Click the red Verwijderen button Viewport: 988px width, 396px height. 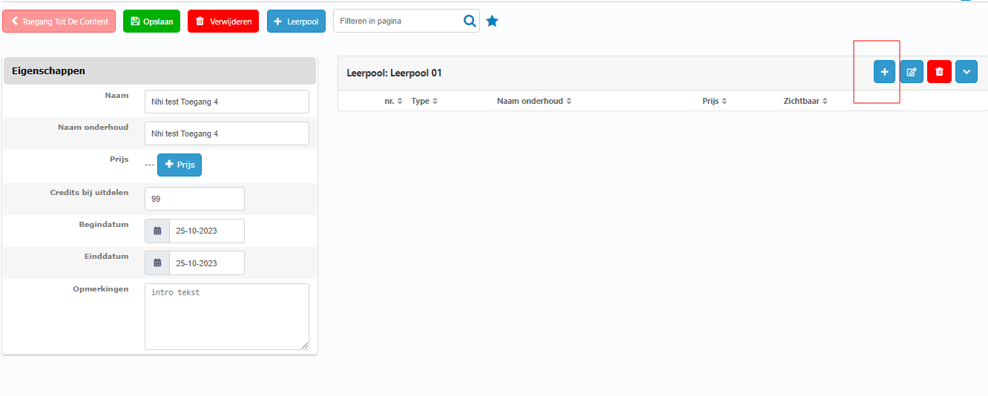click(223, 22)
